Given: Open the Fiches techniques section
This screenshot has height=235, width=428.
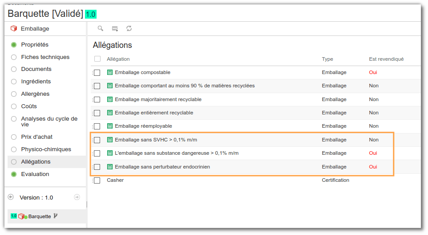Looking at the screenshot, I should coord(45,57).
